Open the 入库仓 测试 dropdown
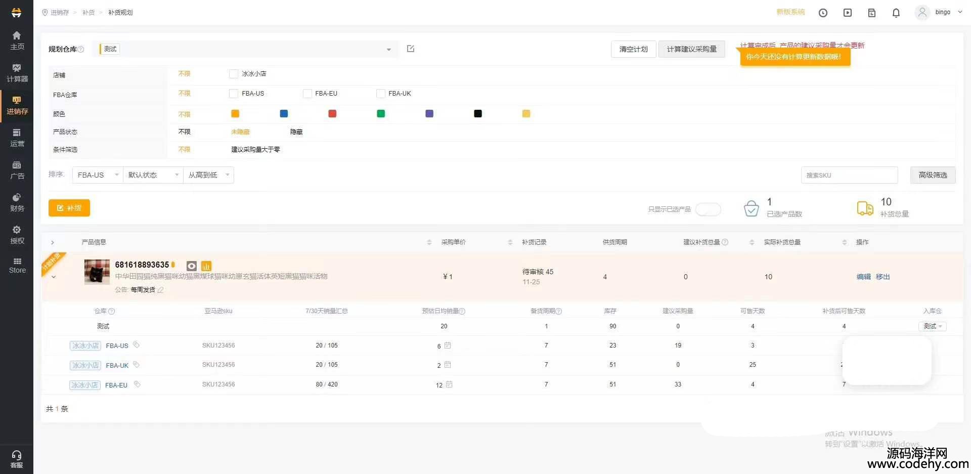 click(x=933, y=326)
